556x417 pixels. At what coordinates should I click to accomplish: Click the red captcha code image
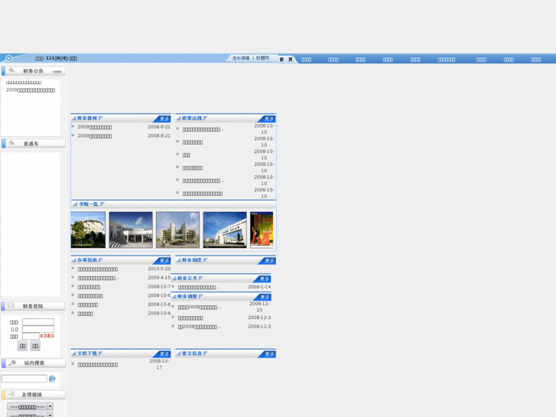[x=47, y=336]
